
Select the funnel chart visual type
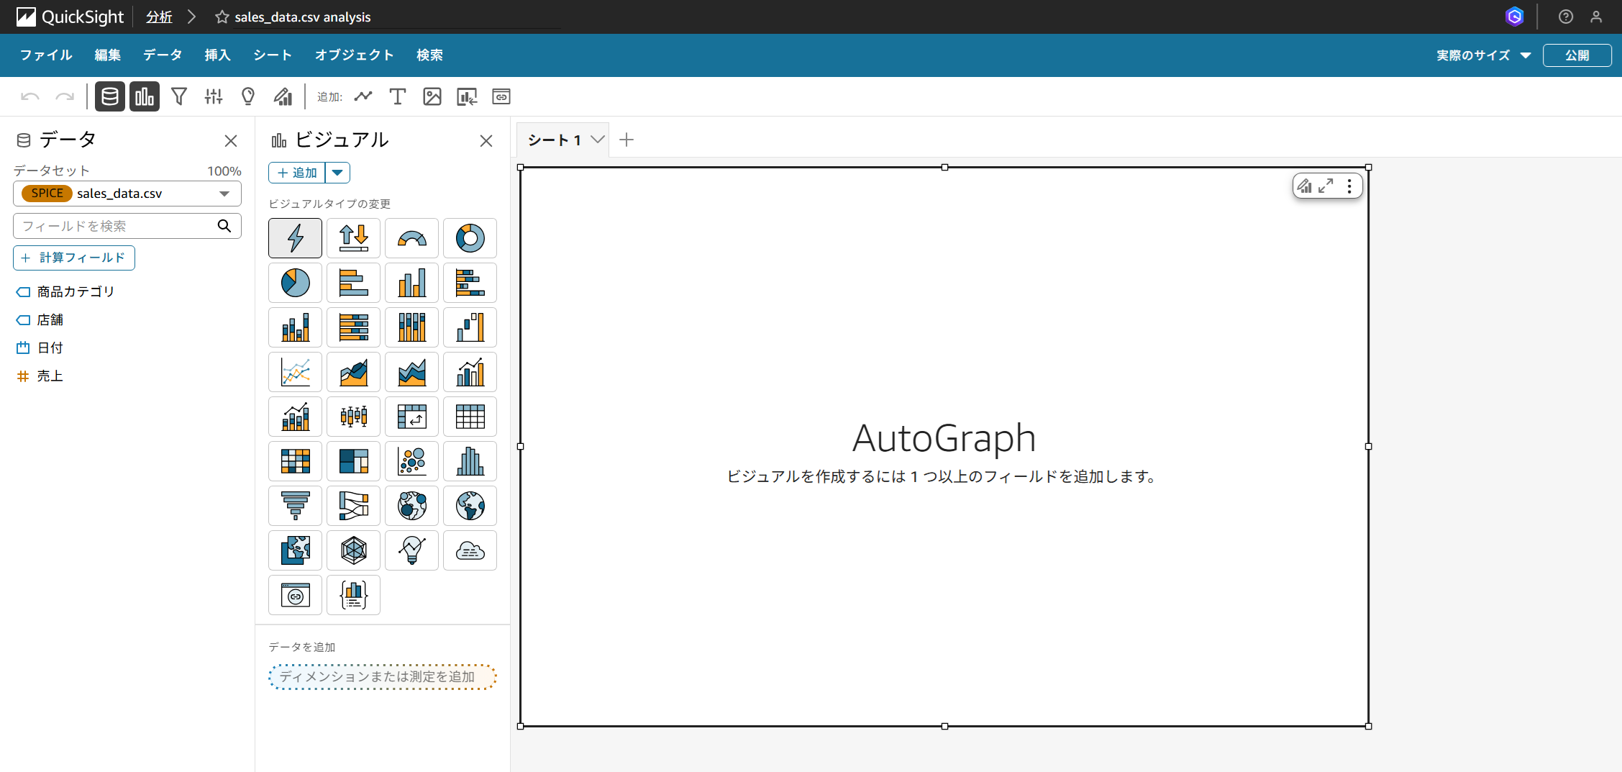pyautogui.click(x=295, y=506)
